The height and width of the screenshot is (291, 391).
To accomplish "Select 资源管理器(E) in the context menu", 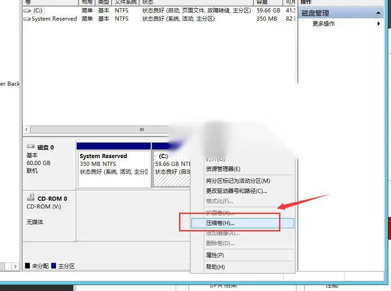I will point(223,169).
